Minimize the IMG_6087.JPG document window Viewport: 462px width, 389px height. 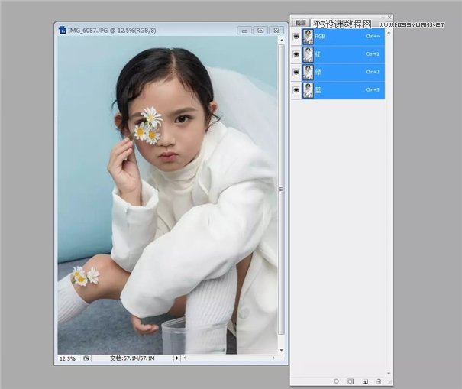click(244, 31)
